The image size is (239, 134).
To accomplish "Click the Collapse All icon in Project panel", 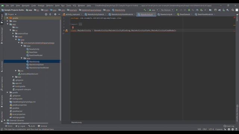I will [x=50, y=14].
